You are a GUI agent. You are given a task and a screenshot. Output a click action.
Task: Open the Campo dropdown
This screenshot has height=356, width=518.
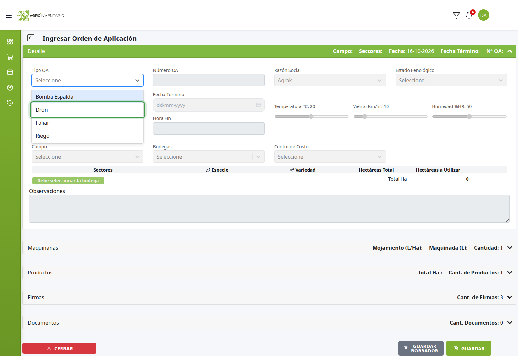[87, 157]
